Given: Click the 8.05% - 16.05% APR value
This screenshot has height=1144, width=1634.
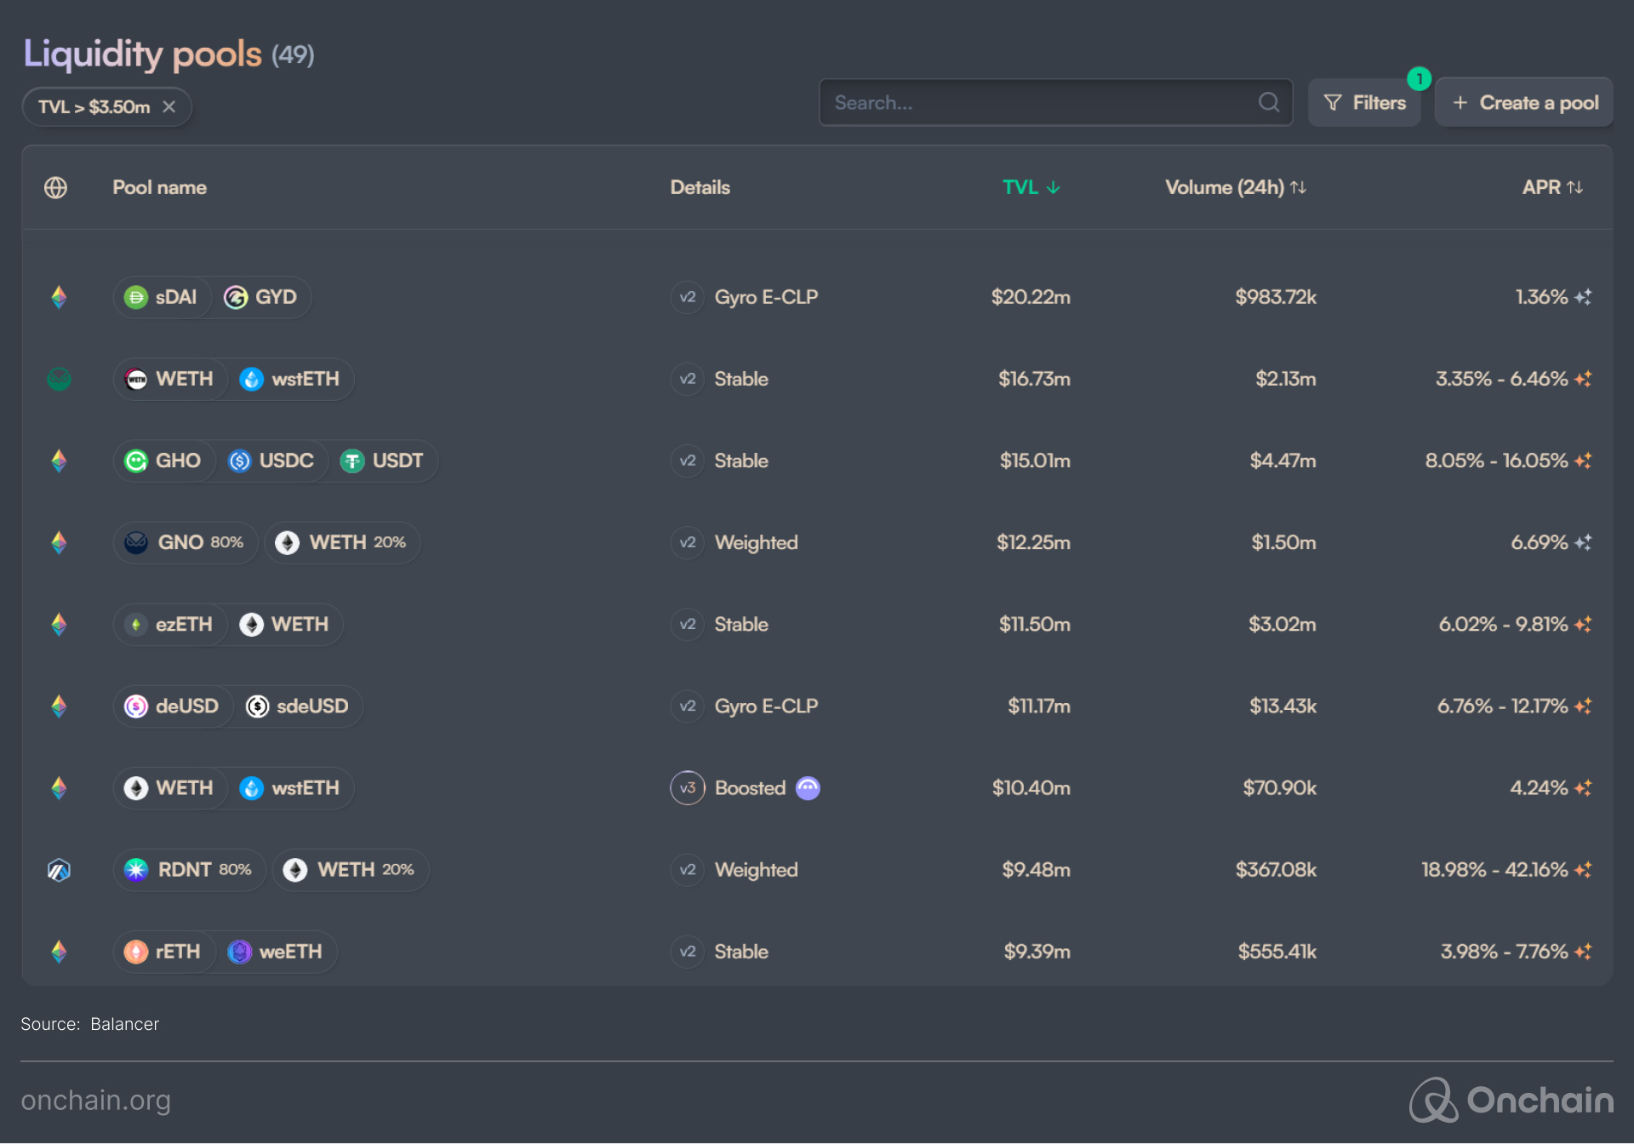Looking at the screenshot, I should pos(1496,460).
